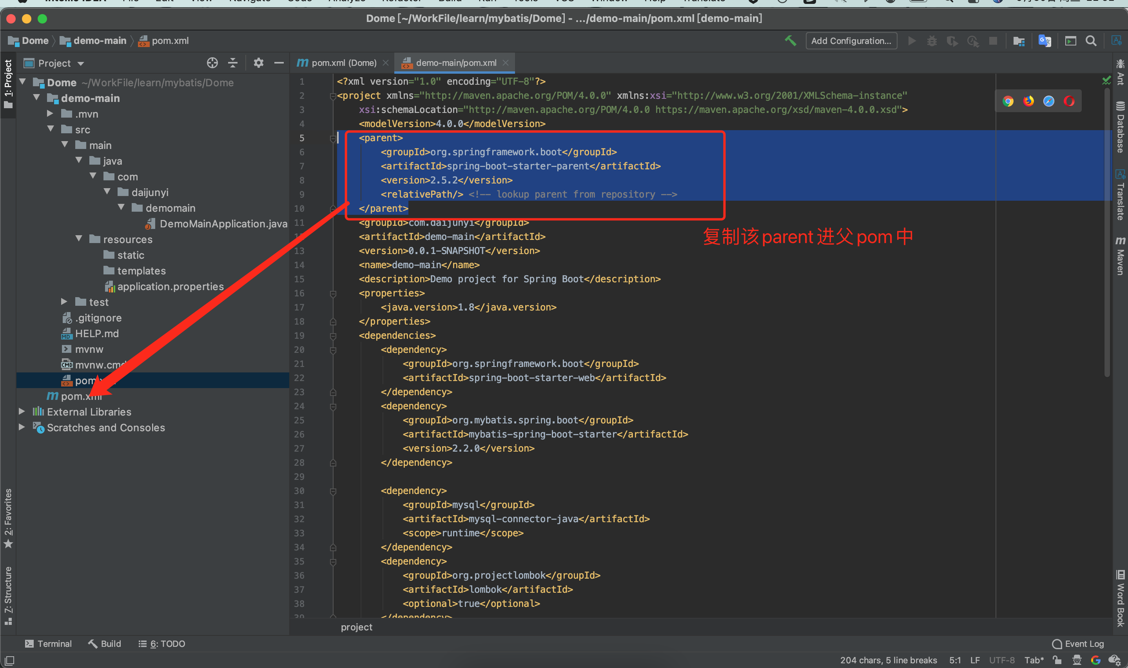Open in Opera browser icon
This screenshot has width=1128, height=668.
pyautogui.click(x=1068, y=101)
